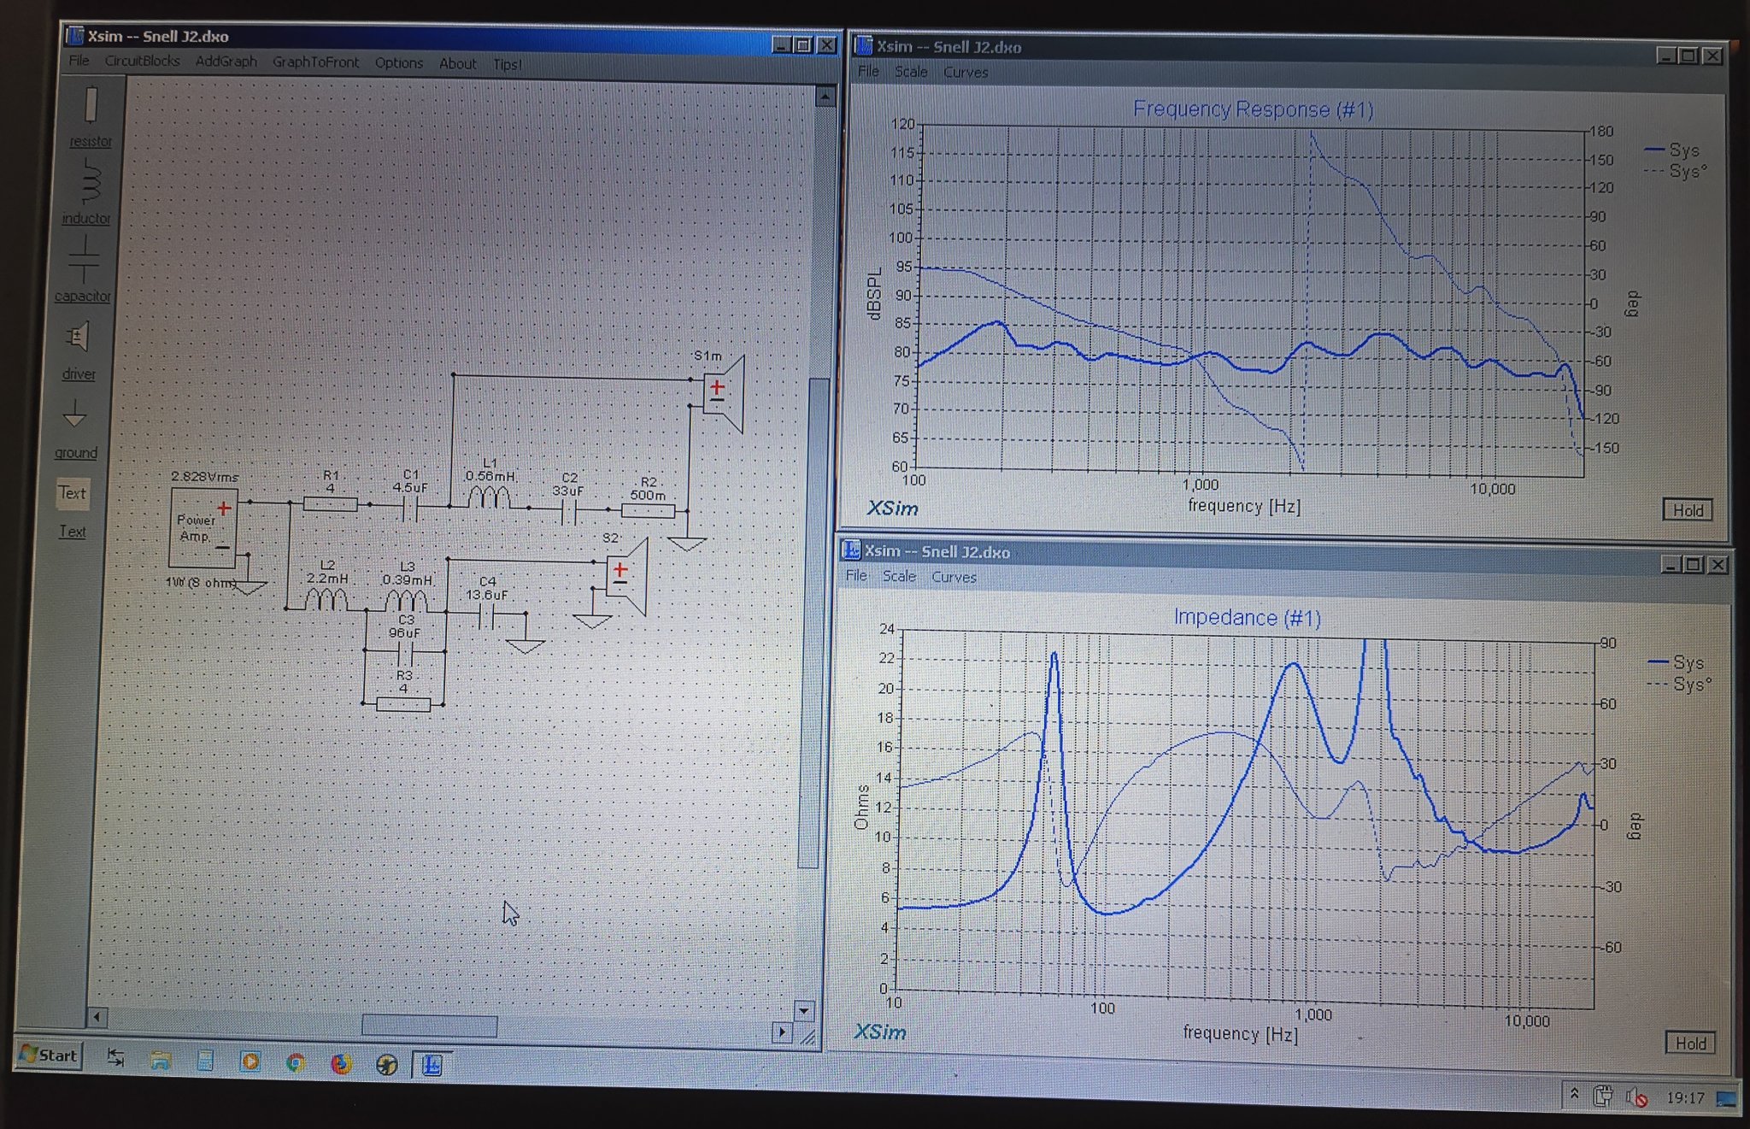Select the inductor component tool
The width and height of the screenshot is (1750, 1129).
click(x=87, y=192)
